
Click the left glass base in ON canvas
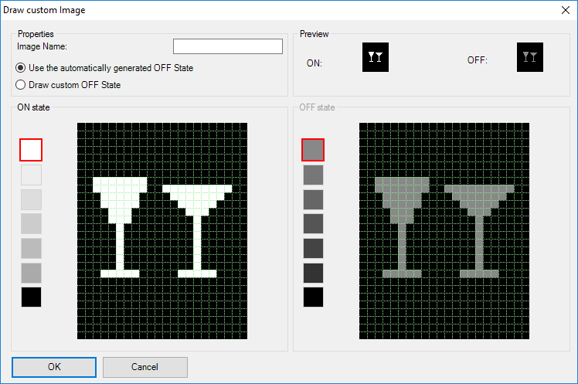point(120,274)
